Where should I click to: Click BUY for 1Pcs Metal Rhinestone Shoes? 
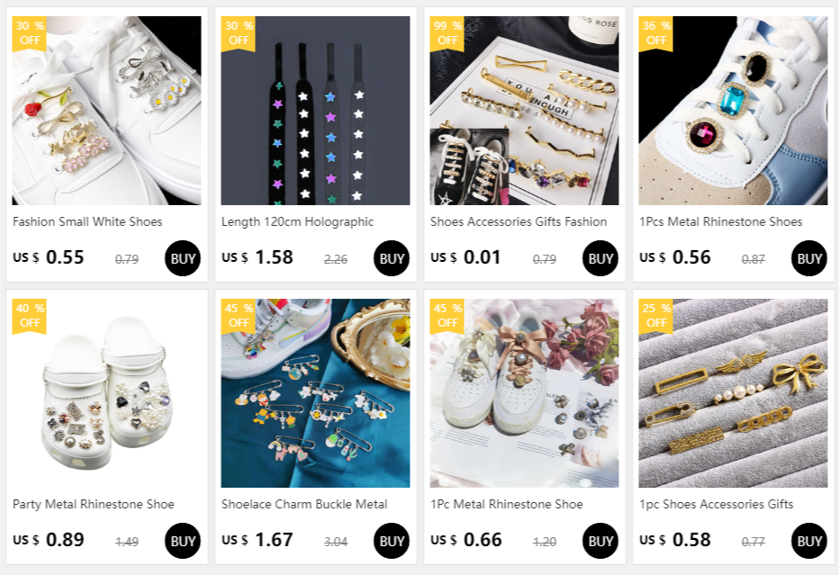809,258
